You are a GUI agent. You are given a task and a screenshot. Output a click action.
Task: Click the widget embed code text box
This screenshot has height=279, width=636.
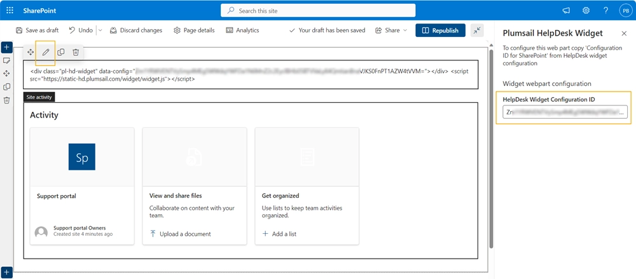(251, 74)
